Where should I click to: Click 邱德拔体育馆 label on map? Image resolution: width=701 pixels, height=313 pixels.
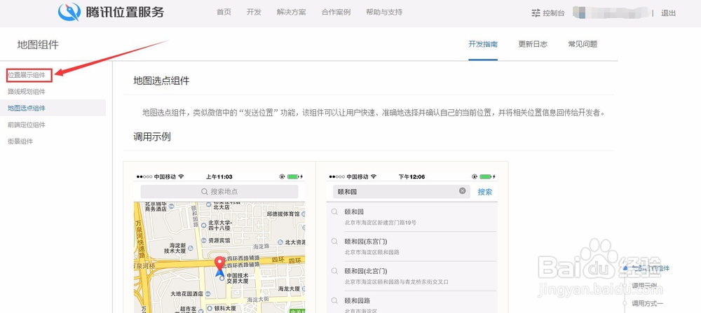(283, 214)
